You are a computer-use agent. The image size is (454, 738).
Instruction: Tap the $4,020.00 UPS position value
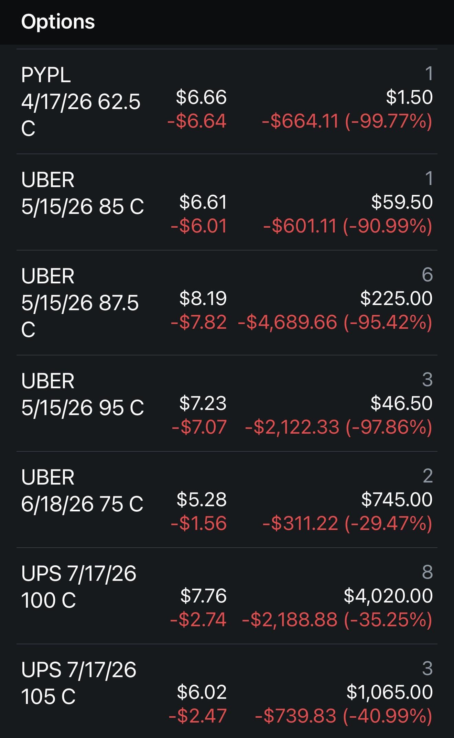(x=388, y=596)
